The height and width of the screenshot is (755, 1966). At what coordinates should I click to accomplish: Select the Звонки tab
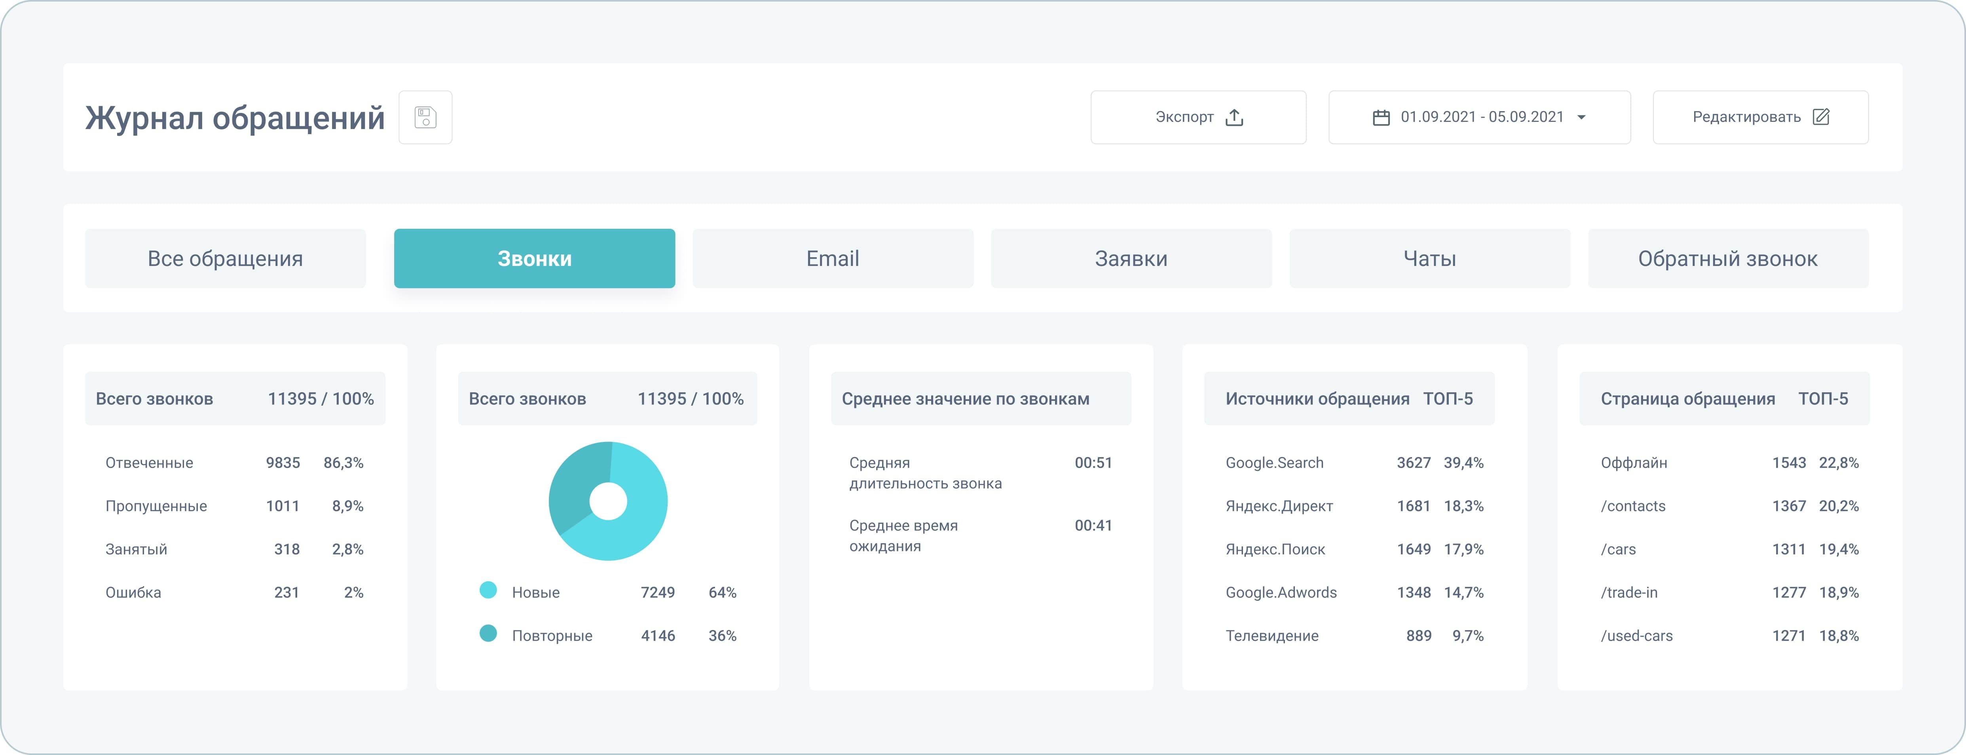point(534,258)
